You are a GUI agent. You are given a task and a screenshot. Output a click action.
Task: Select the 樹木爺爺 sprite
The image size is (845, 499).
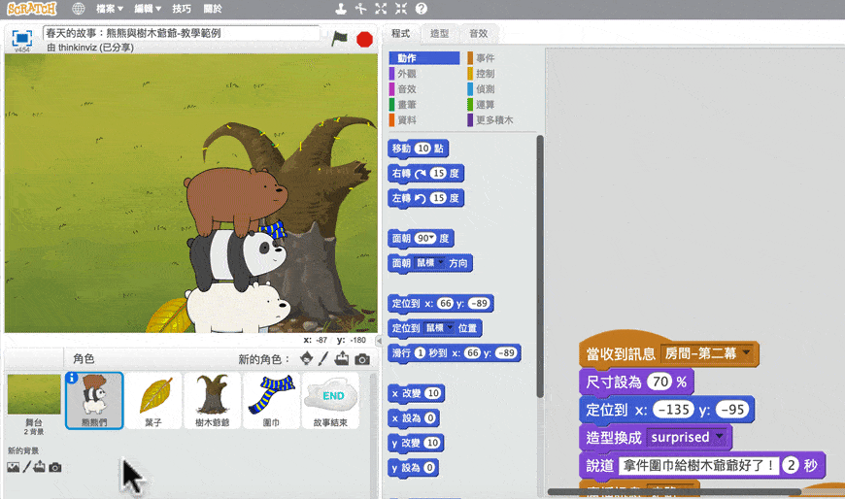click(x=213, y=400)
